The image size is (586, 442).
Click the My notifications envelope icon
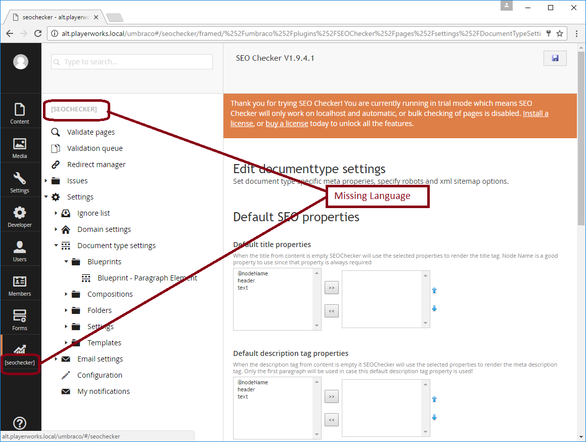[x=66, y=391]
